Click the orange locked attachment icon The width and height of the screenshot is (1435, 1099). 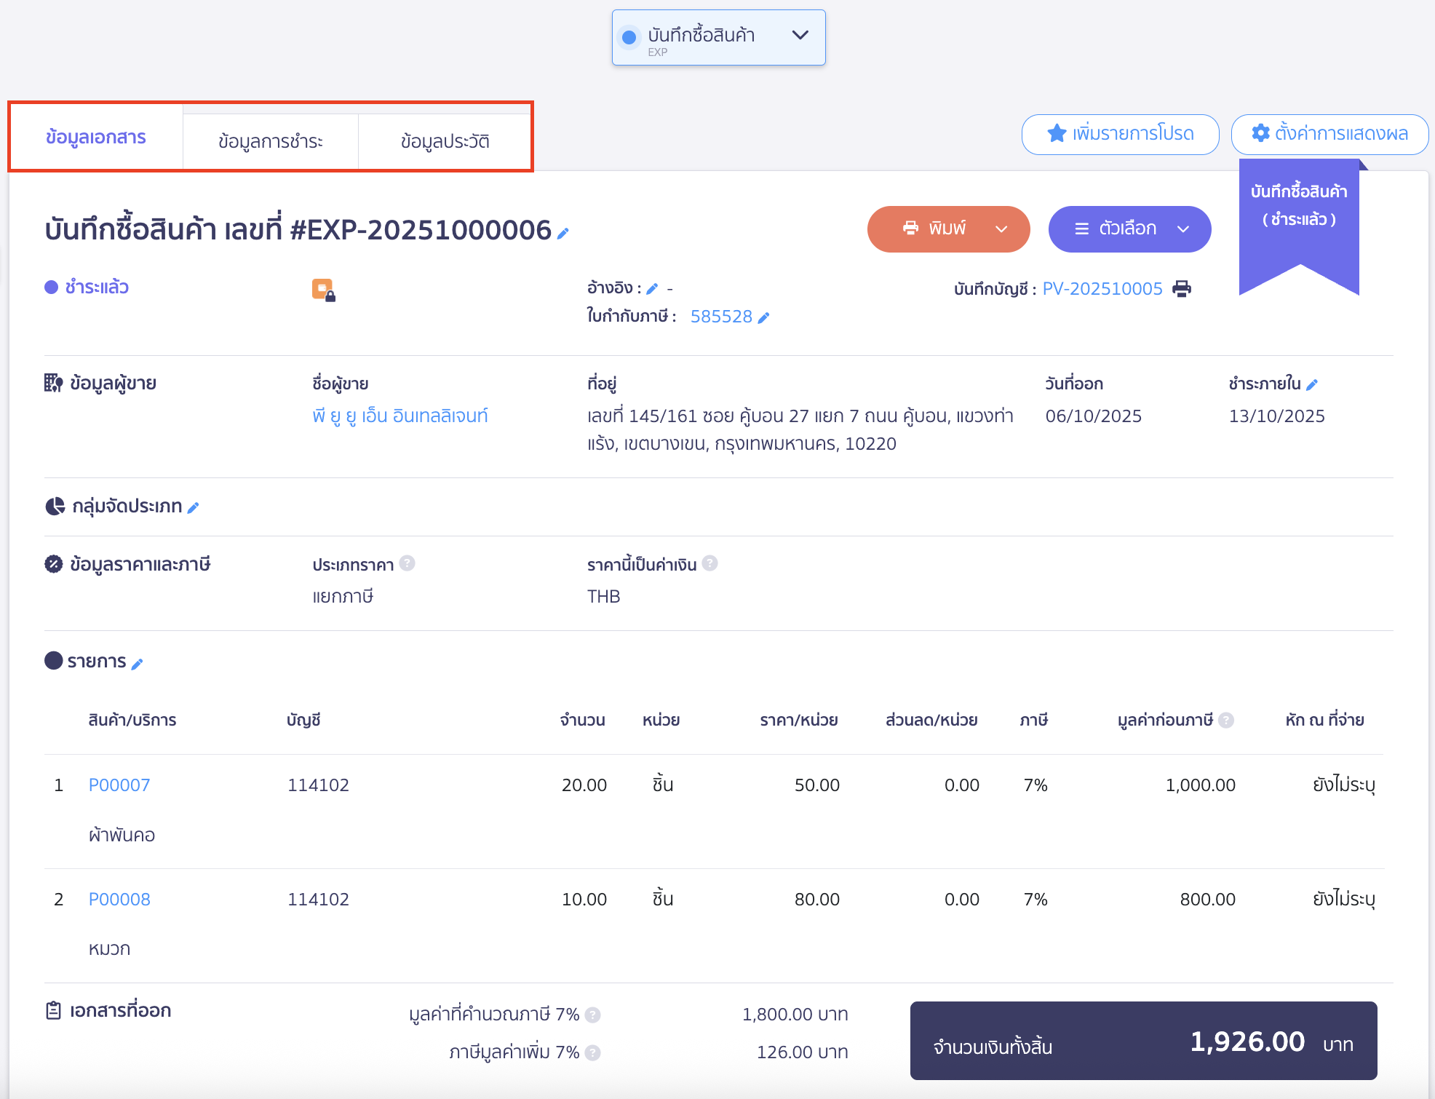click(323, 290)
